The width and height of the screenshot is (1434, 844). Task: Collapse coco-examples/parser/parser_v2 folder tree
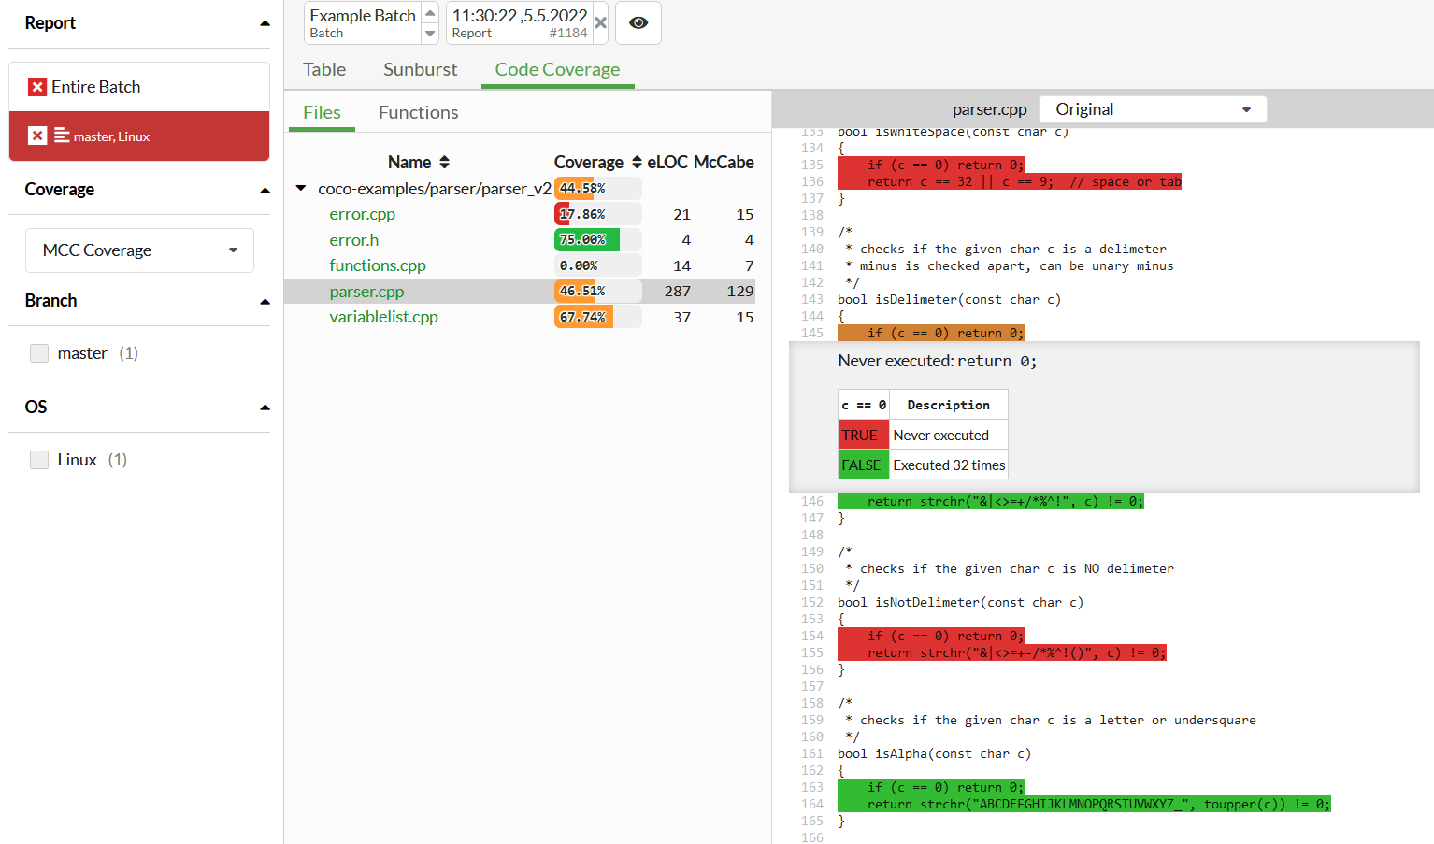point(301,189)
